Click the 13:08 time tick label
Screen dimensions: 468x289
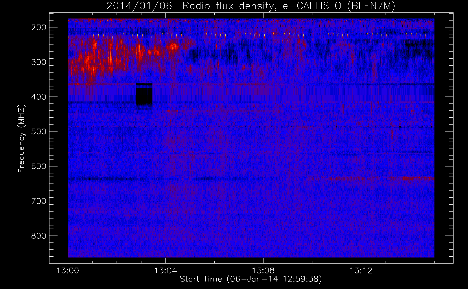263,271
